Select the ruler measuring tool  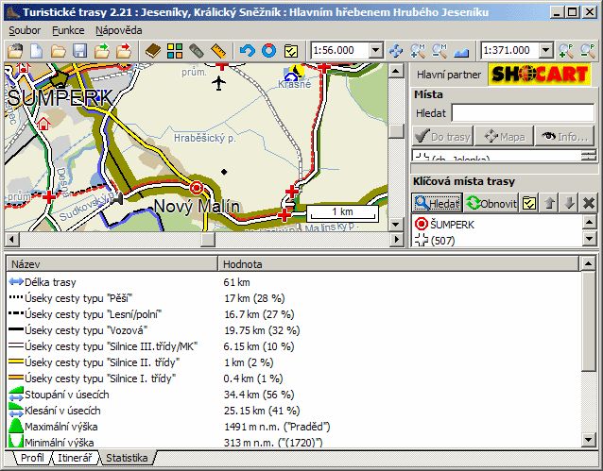click(x=220, y=50)
